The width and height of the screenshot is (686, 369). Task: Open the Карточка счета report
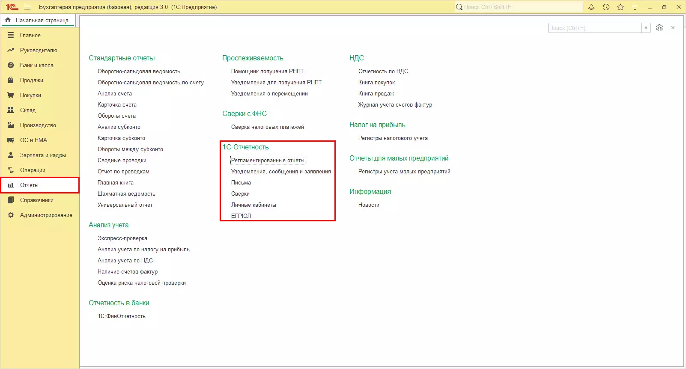pos(117,104)
